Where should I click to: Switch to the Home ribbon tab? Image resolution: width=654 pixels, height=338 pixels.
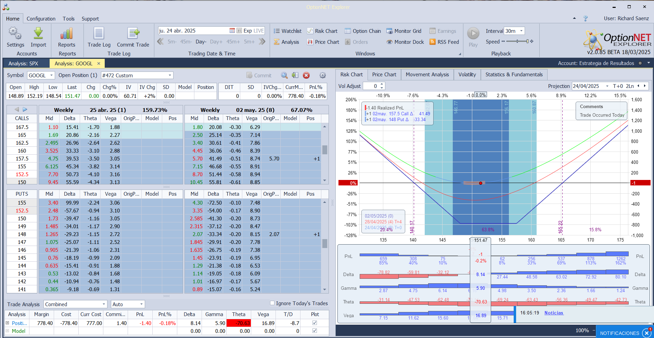pos(13,19)
